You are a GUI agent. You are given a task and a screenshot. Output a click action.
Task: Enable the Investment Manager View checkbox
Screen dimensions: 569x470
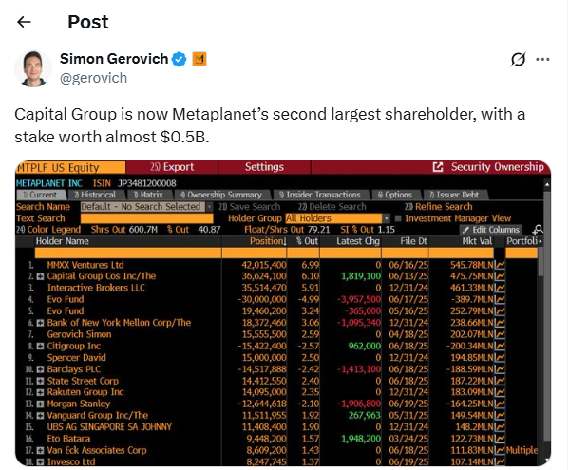[x=398, y=218]
